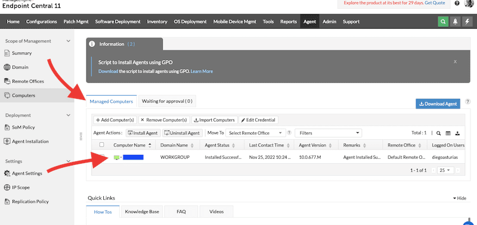477x225 pixels.
Task: Click the lightning bolt quick actions icon
Action: 467,21
